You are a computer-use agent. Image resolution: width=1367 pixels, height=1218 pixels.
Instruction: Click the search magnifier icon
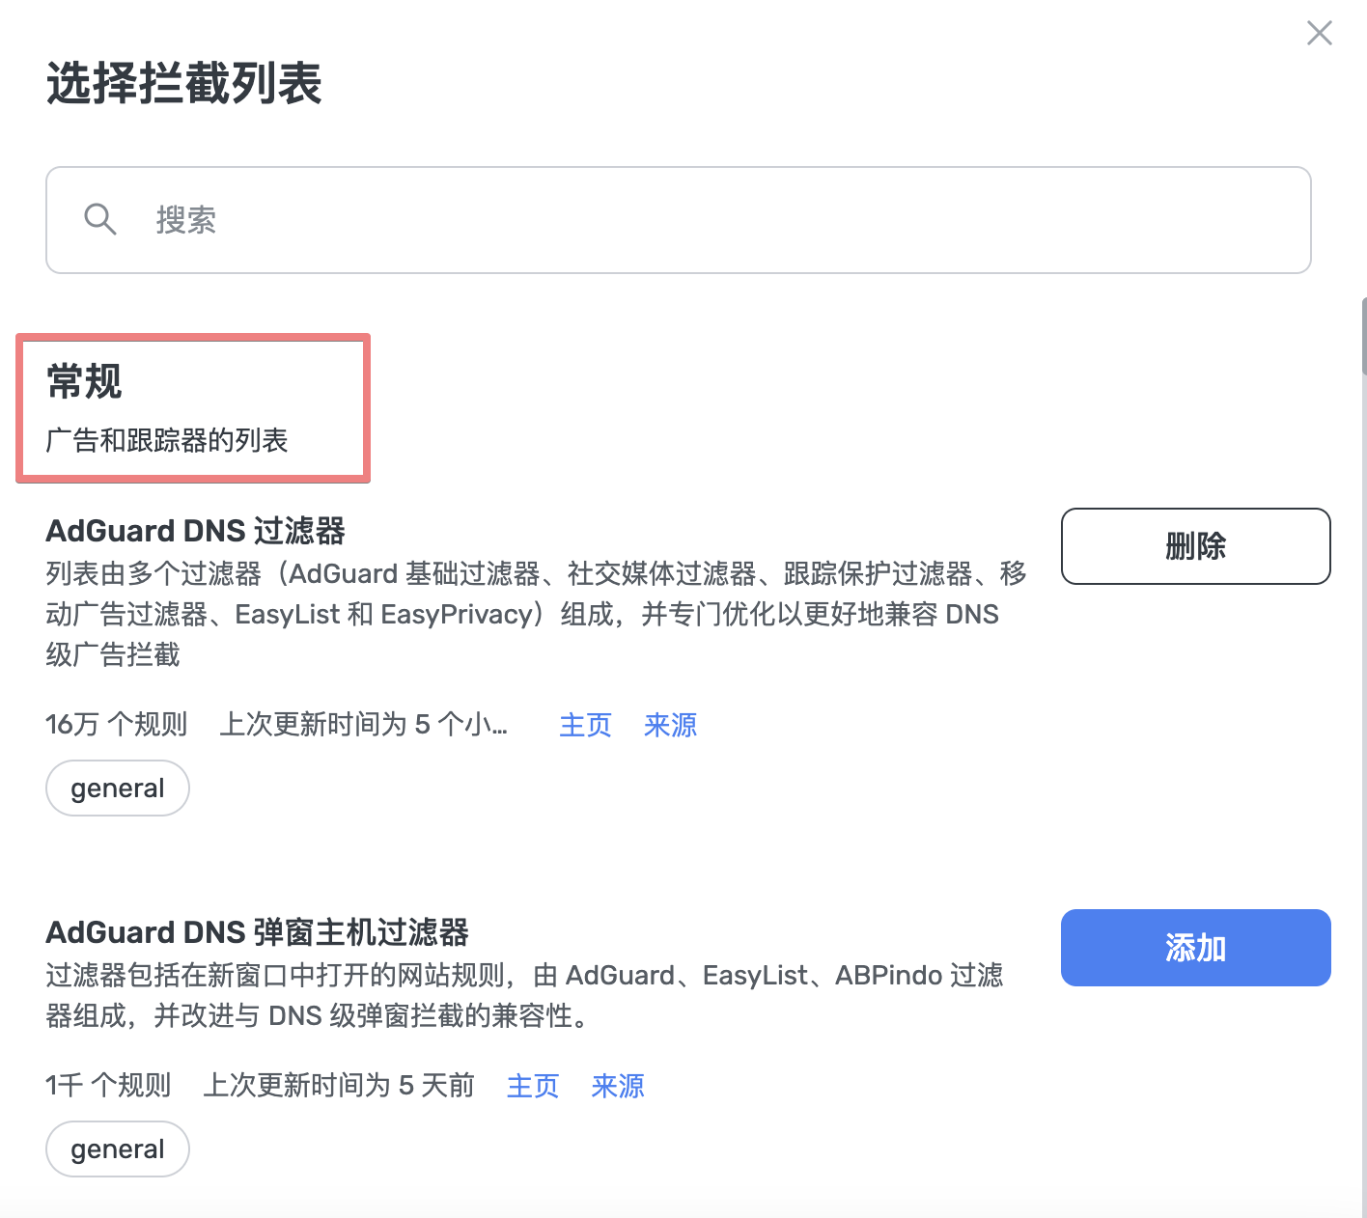(100, 219)
